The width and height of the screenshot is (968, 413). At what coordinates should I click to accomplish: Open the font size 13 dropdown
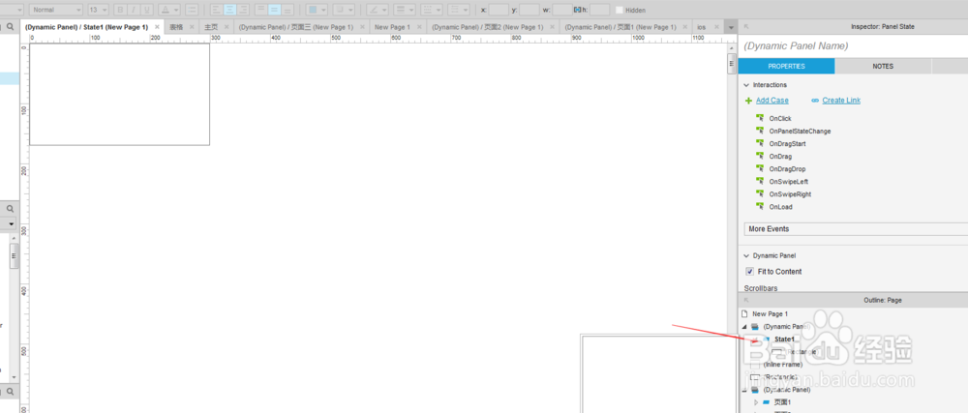98,10
